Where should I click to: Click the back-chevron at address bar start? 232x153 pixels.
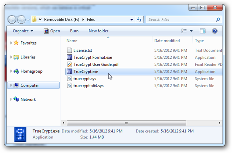(x=40, y=20)
